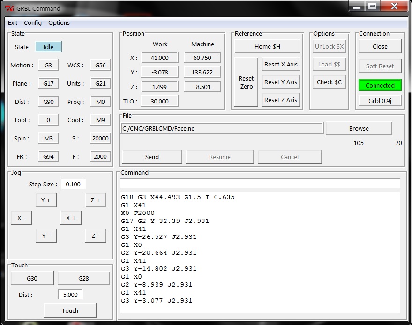Click log line X0 F2000

click(x=138, y=213)
